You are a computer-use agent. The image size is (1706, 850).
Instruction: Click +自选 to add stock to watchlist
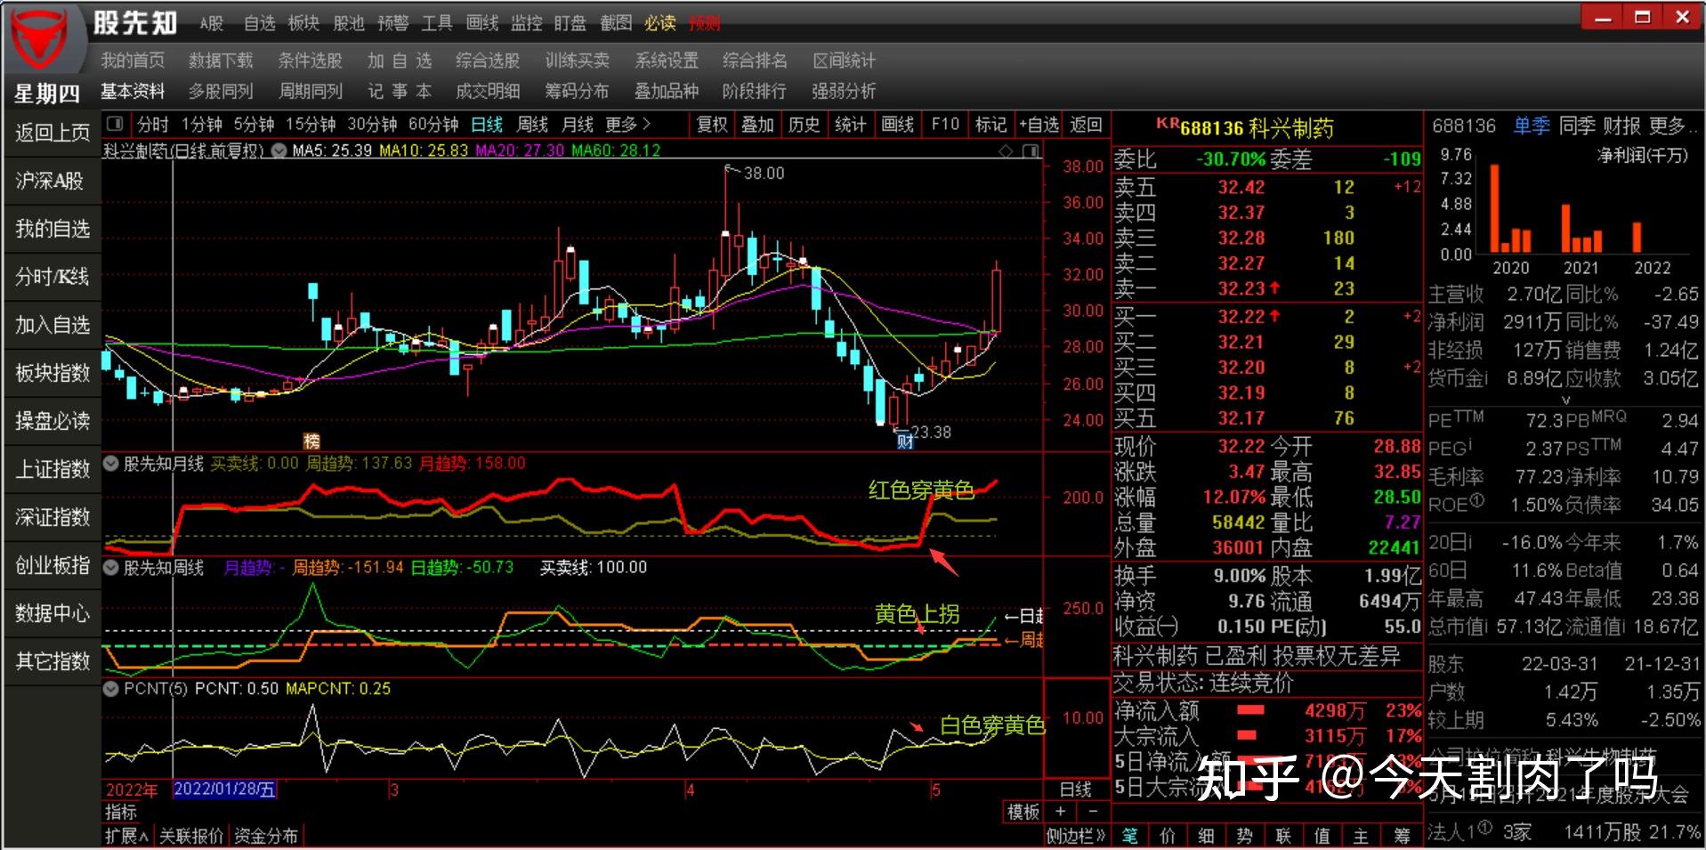[x=1038, y=125]
